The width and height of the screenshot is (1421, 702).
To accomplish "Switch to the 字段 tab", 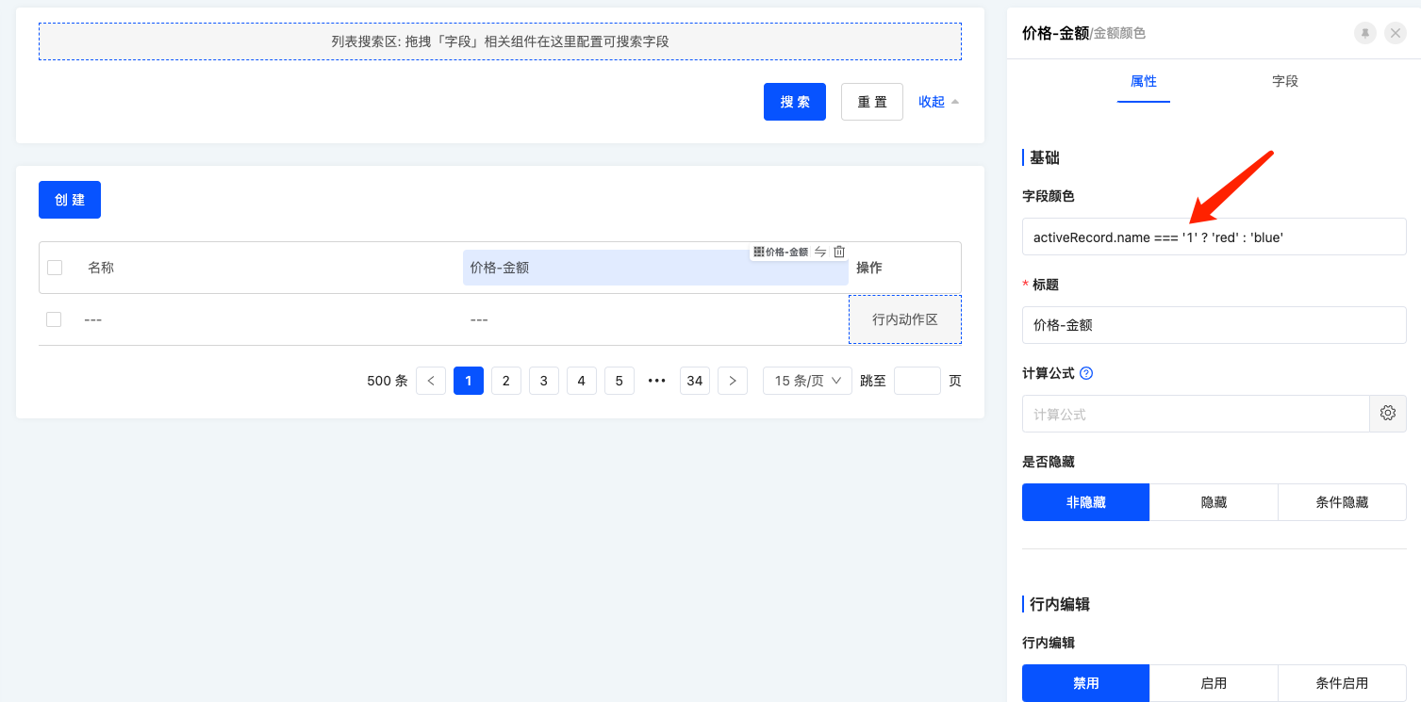I will click(1285, 81).
